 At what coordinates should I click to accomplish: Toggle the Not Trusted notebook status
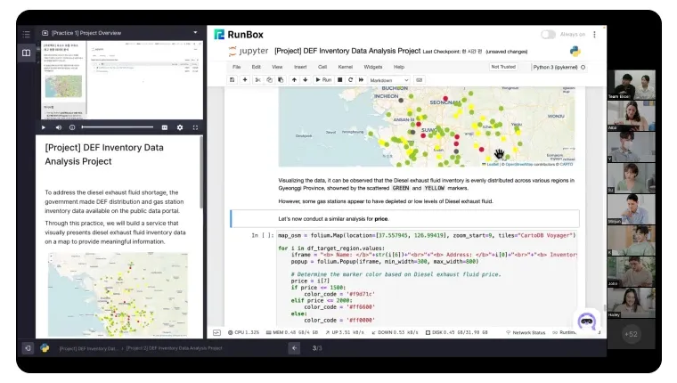(502, 67)
